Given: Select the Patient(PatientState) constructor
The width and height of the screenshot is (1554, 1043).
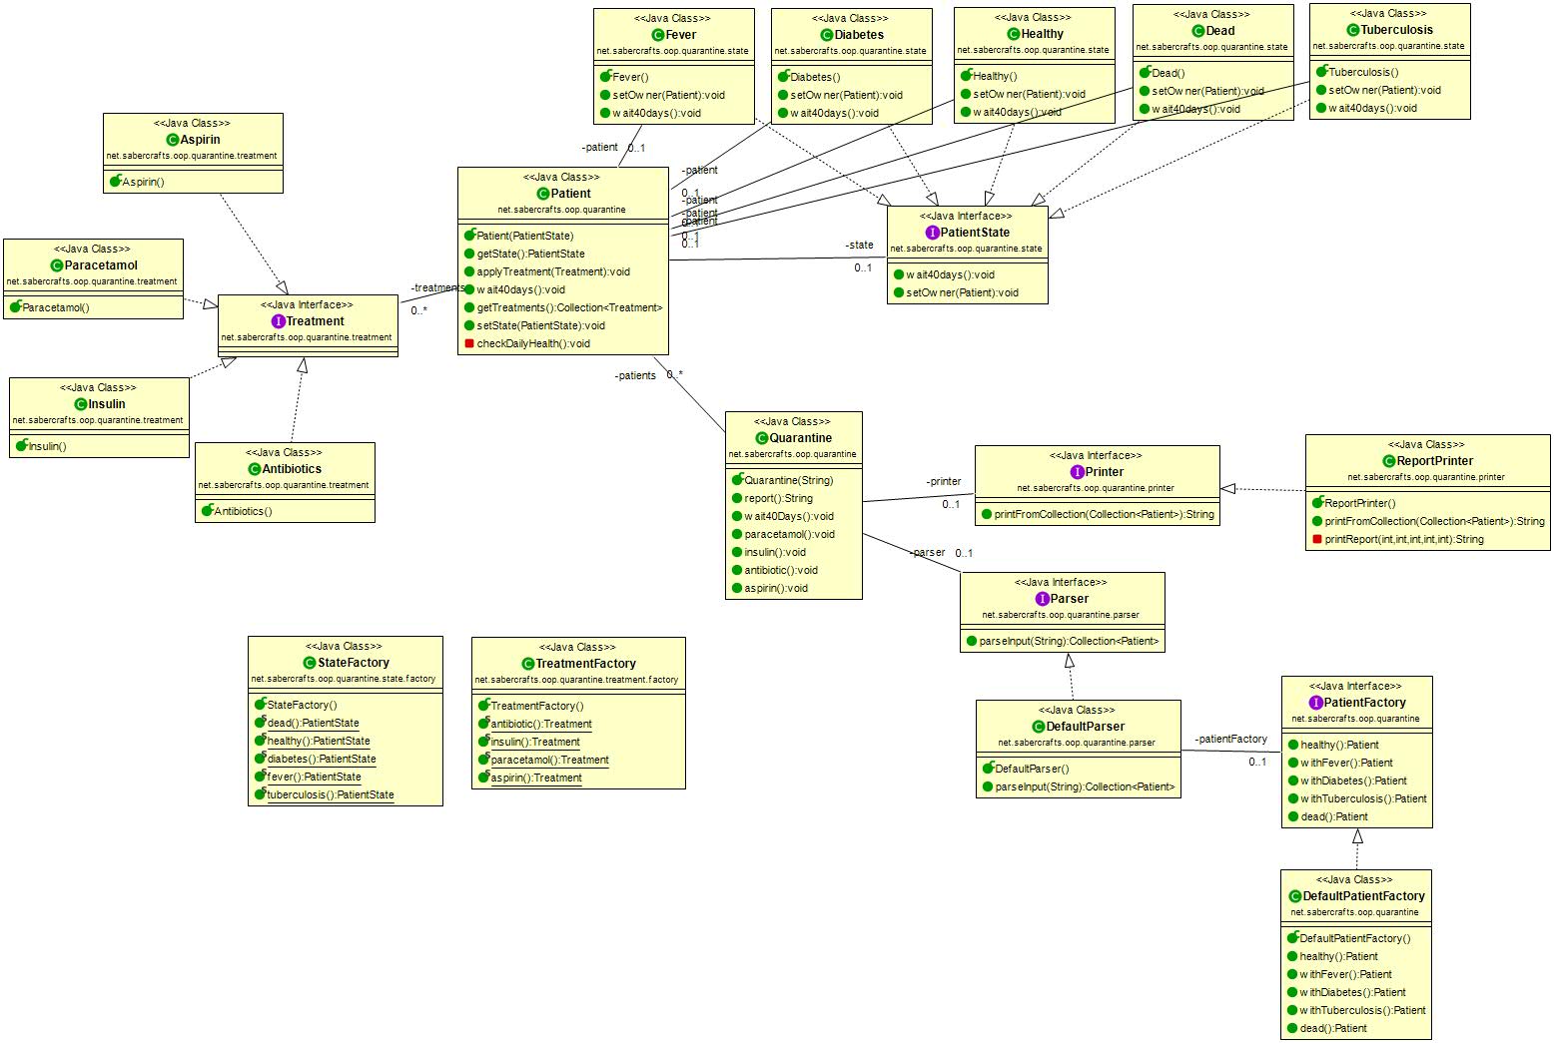Looking at the screenshot, I should (525, 237).
